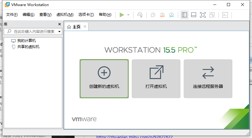
Task: Enter full screen mode icon
Action: click(x=203, y=15)
